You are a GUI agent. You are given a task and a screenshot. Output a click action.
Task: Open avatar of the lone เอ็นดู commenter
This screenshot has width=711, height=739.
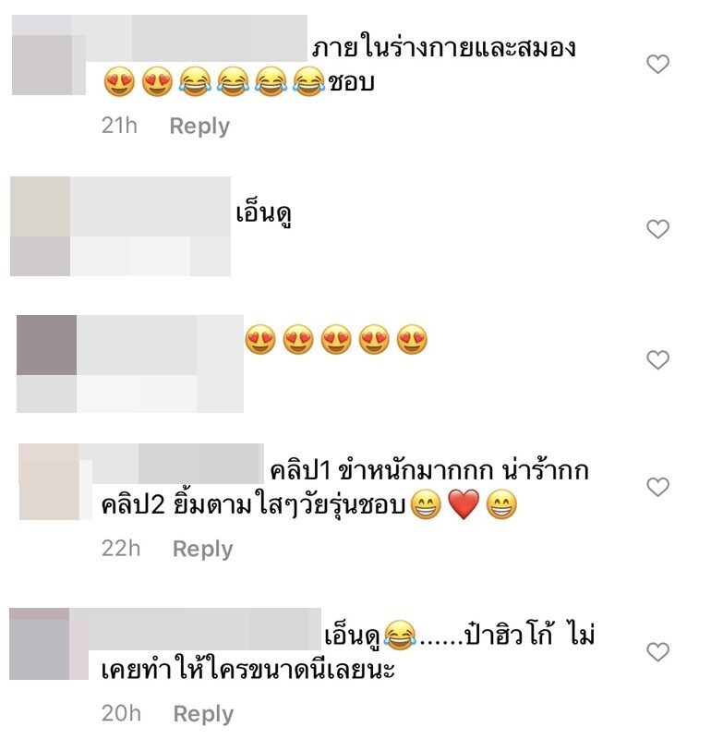point(40,226)
